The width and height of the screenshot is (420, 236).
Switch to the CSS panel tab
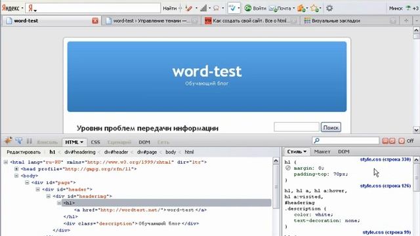(95, 142)
